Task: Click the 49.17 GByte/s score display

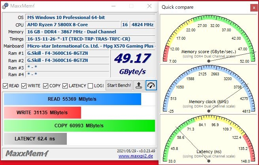Action: tap(132, 63)
